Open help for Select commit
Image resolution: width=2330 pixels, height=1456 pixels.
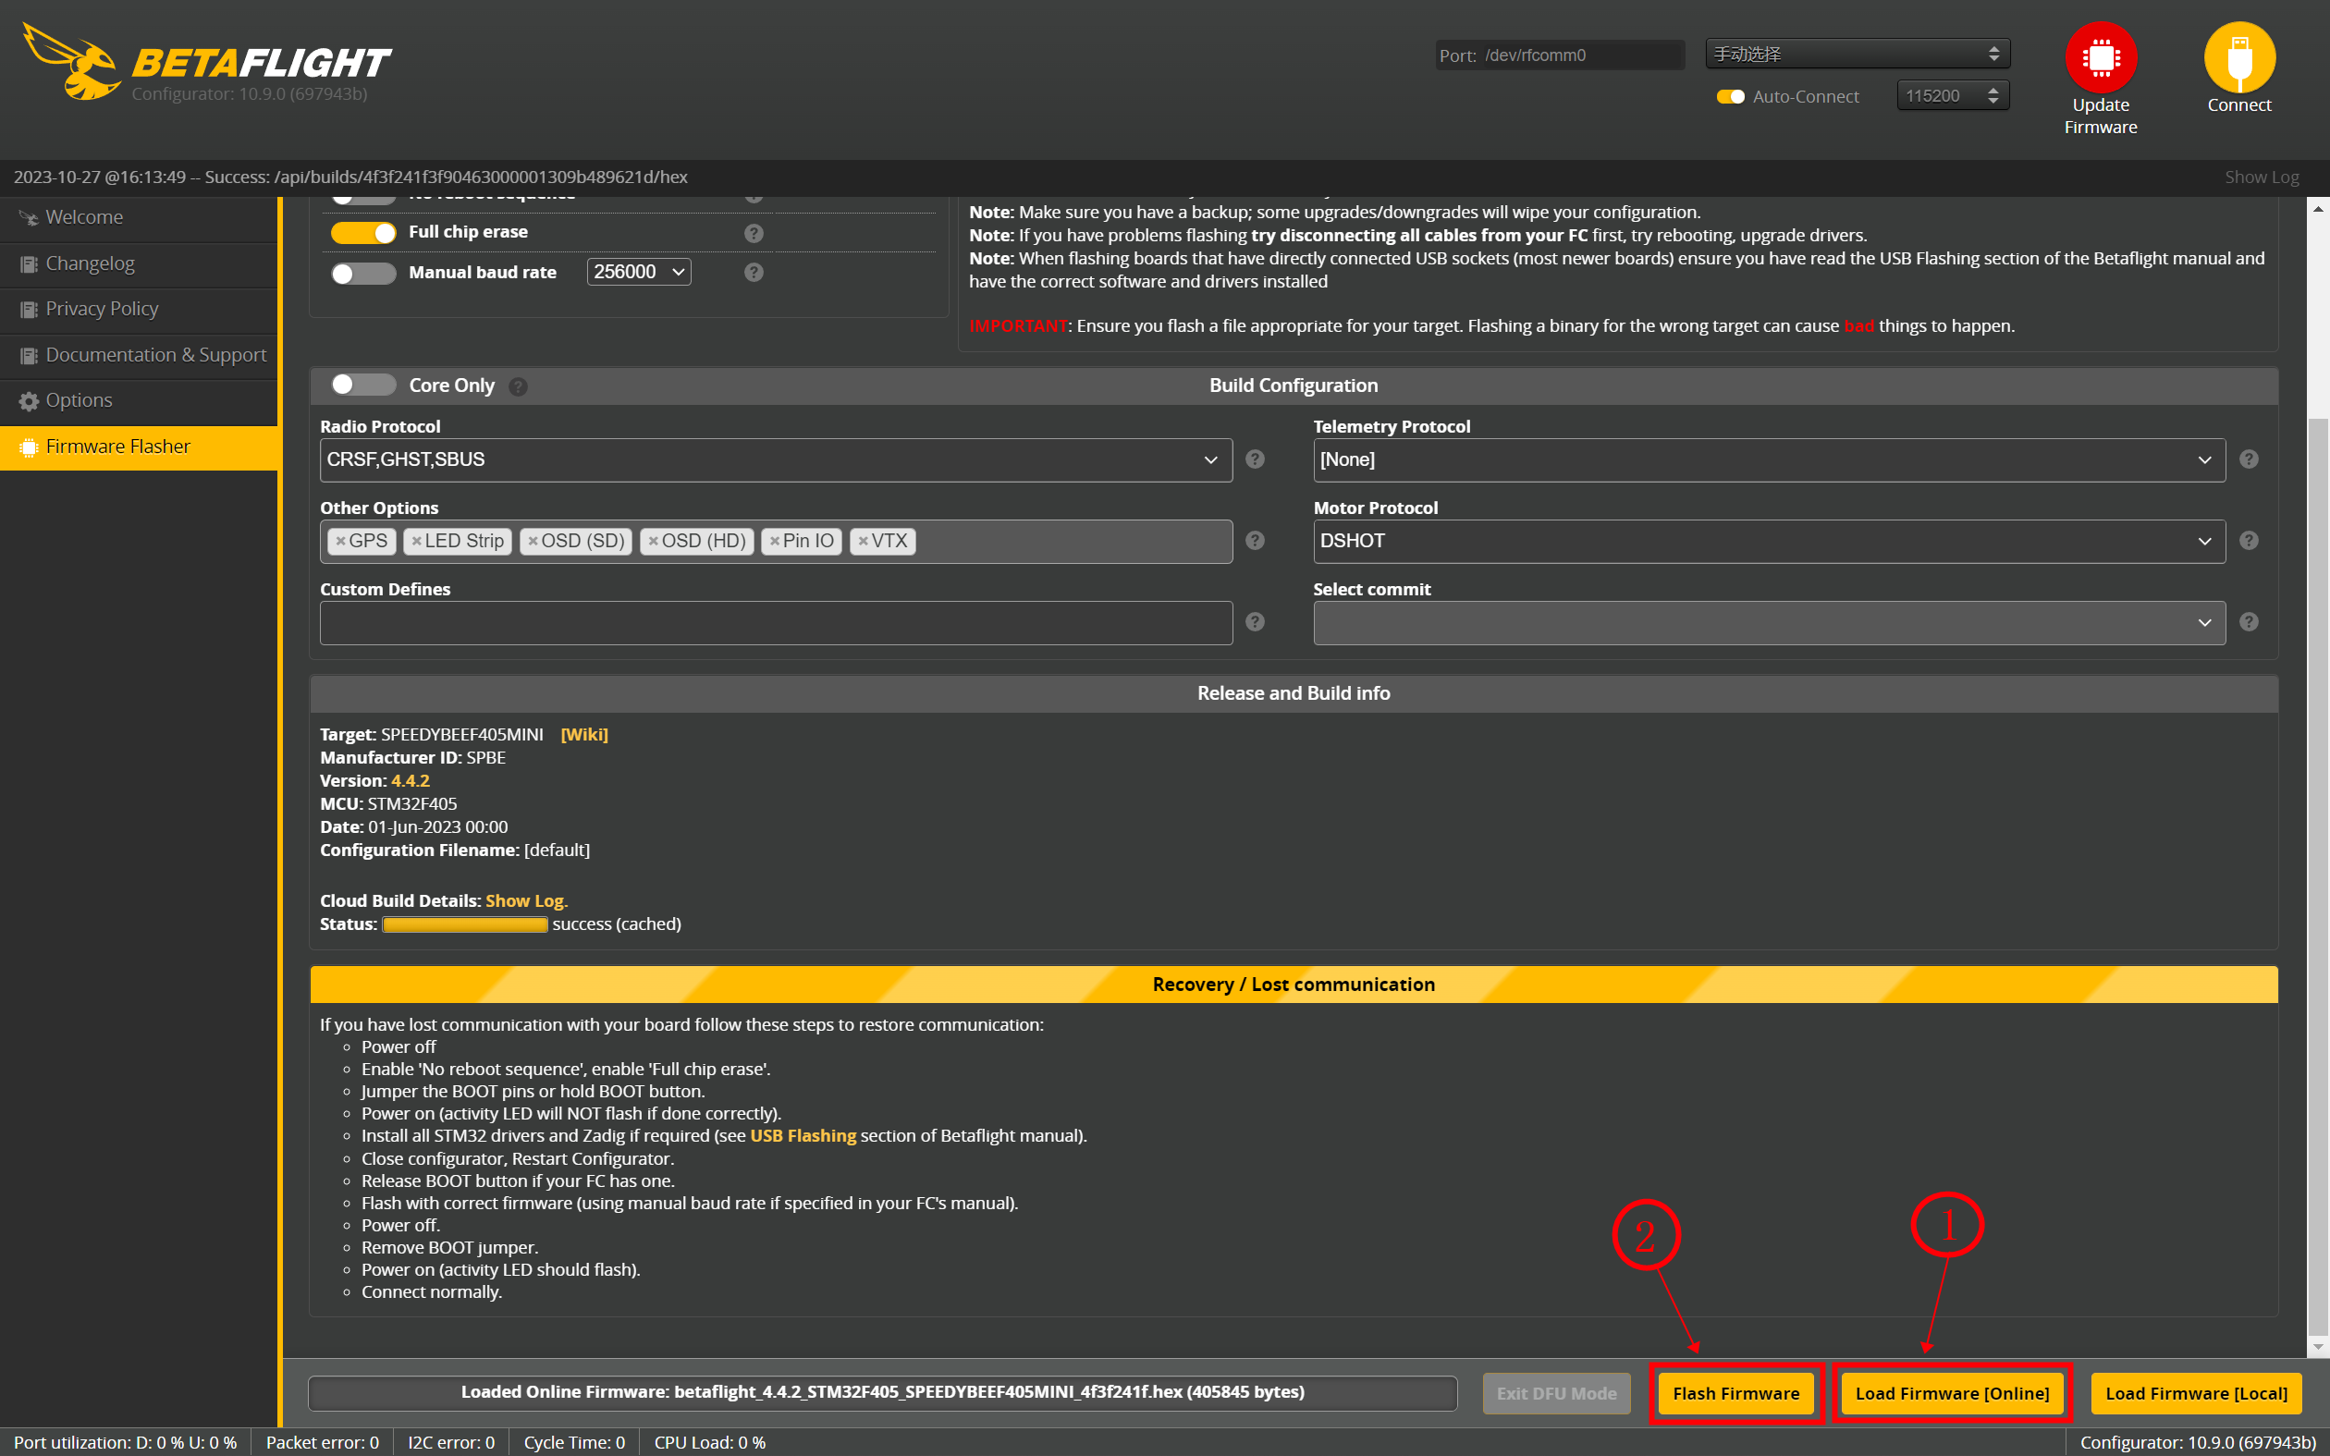(x=2248, y=622)
